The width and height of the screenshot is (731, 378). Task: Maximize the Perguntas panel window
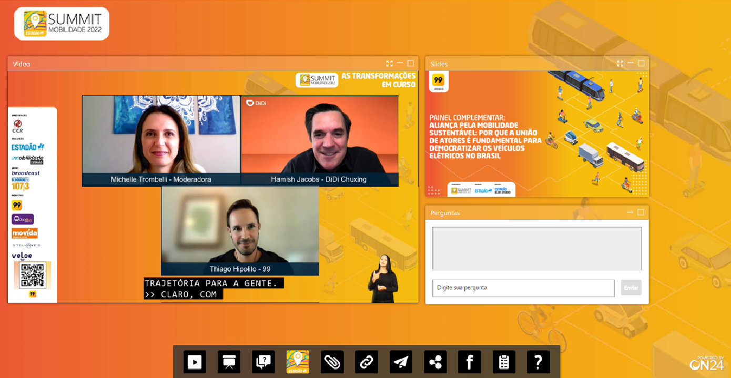tap(641, 212)
